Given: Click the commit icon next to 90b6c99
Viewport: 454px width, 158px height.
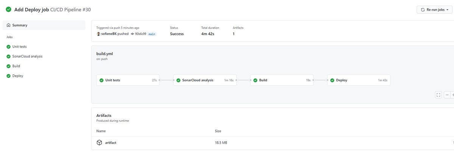Looking at the screenshot, I should pyautogui.click(x=132, y=34).
